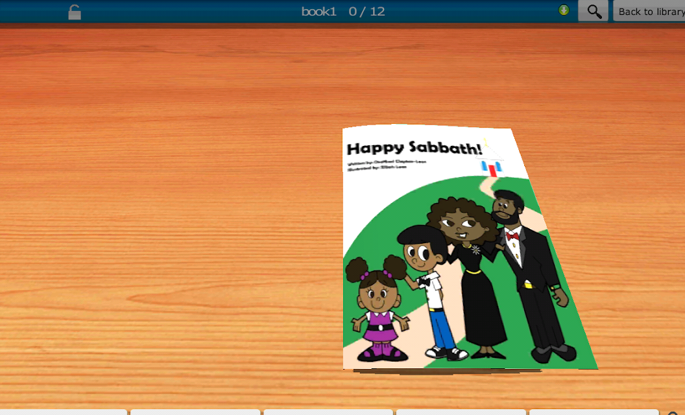Click the book1 title label

pos(319,12)
